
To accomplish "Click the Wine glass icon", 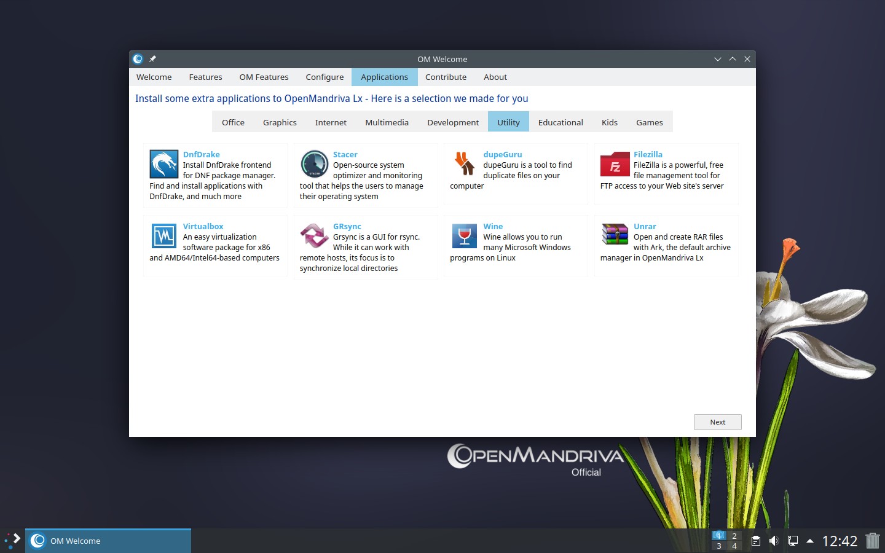I will tap(465, 236).
